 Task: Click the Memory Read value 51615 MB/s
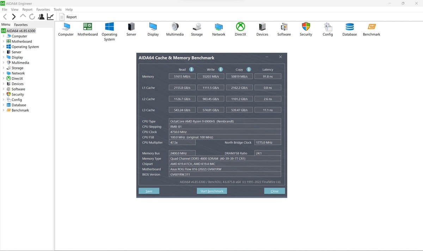coord(182,76)
